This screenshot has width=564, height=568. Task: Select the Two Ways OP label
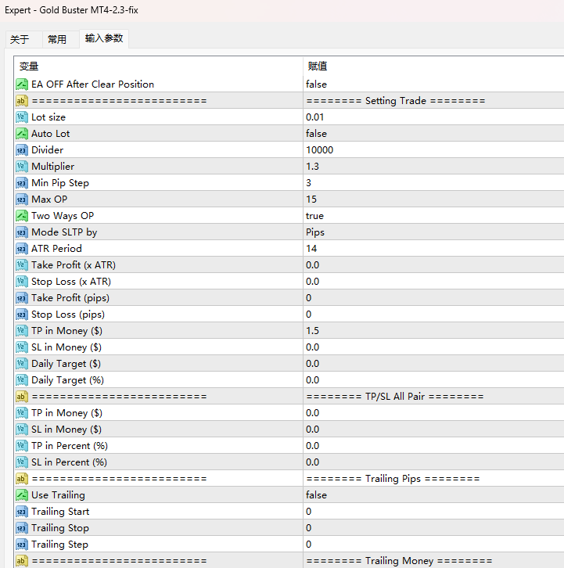[x=63, y=216]
